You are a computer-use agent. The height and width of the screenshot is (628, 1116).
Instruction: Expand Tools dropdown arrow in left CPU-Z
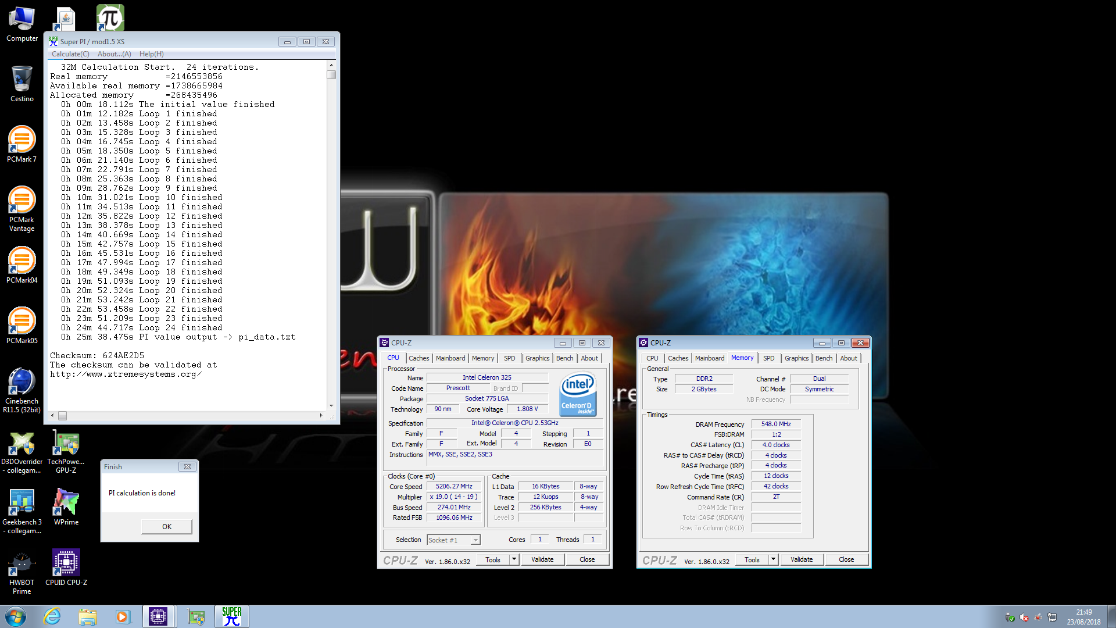click(514, 559)
